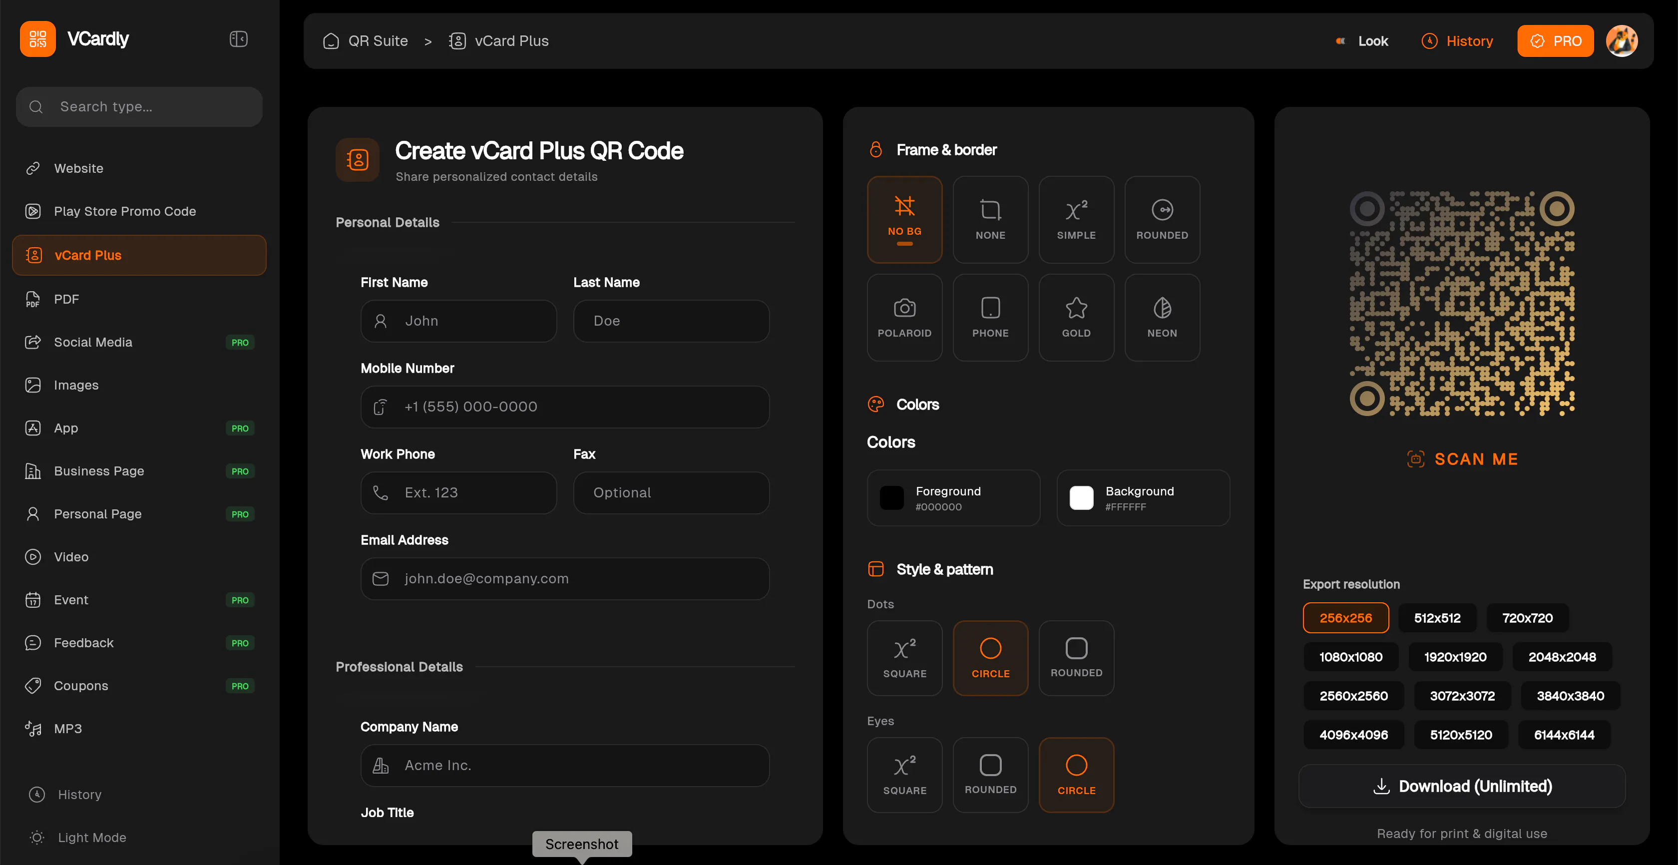Click the Light Mode sun icon

point(36,838)
